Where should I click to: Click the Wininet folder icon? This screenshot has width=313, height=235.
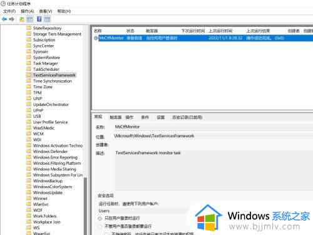(x=29, y=198)
